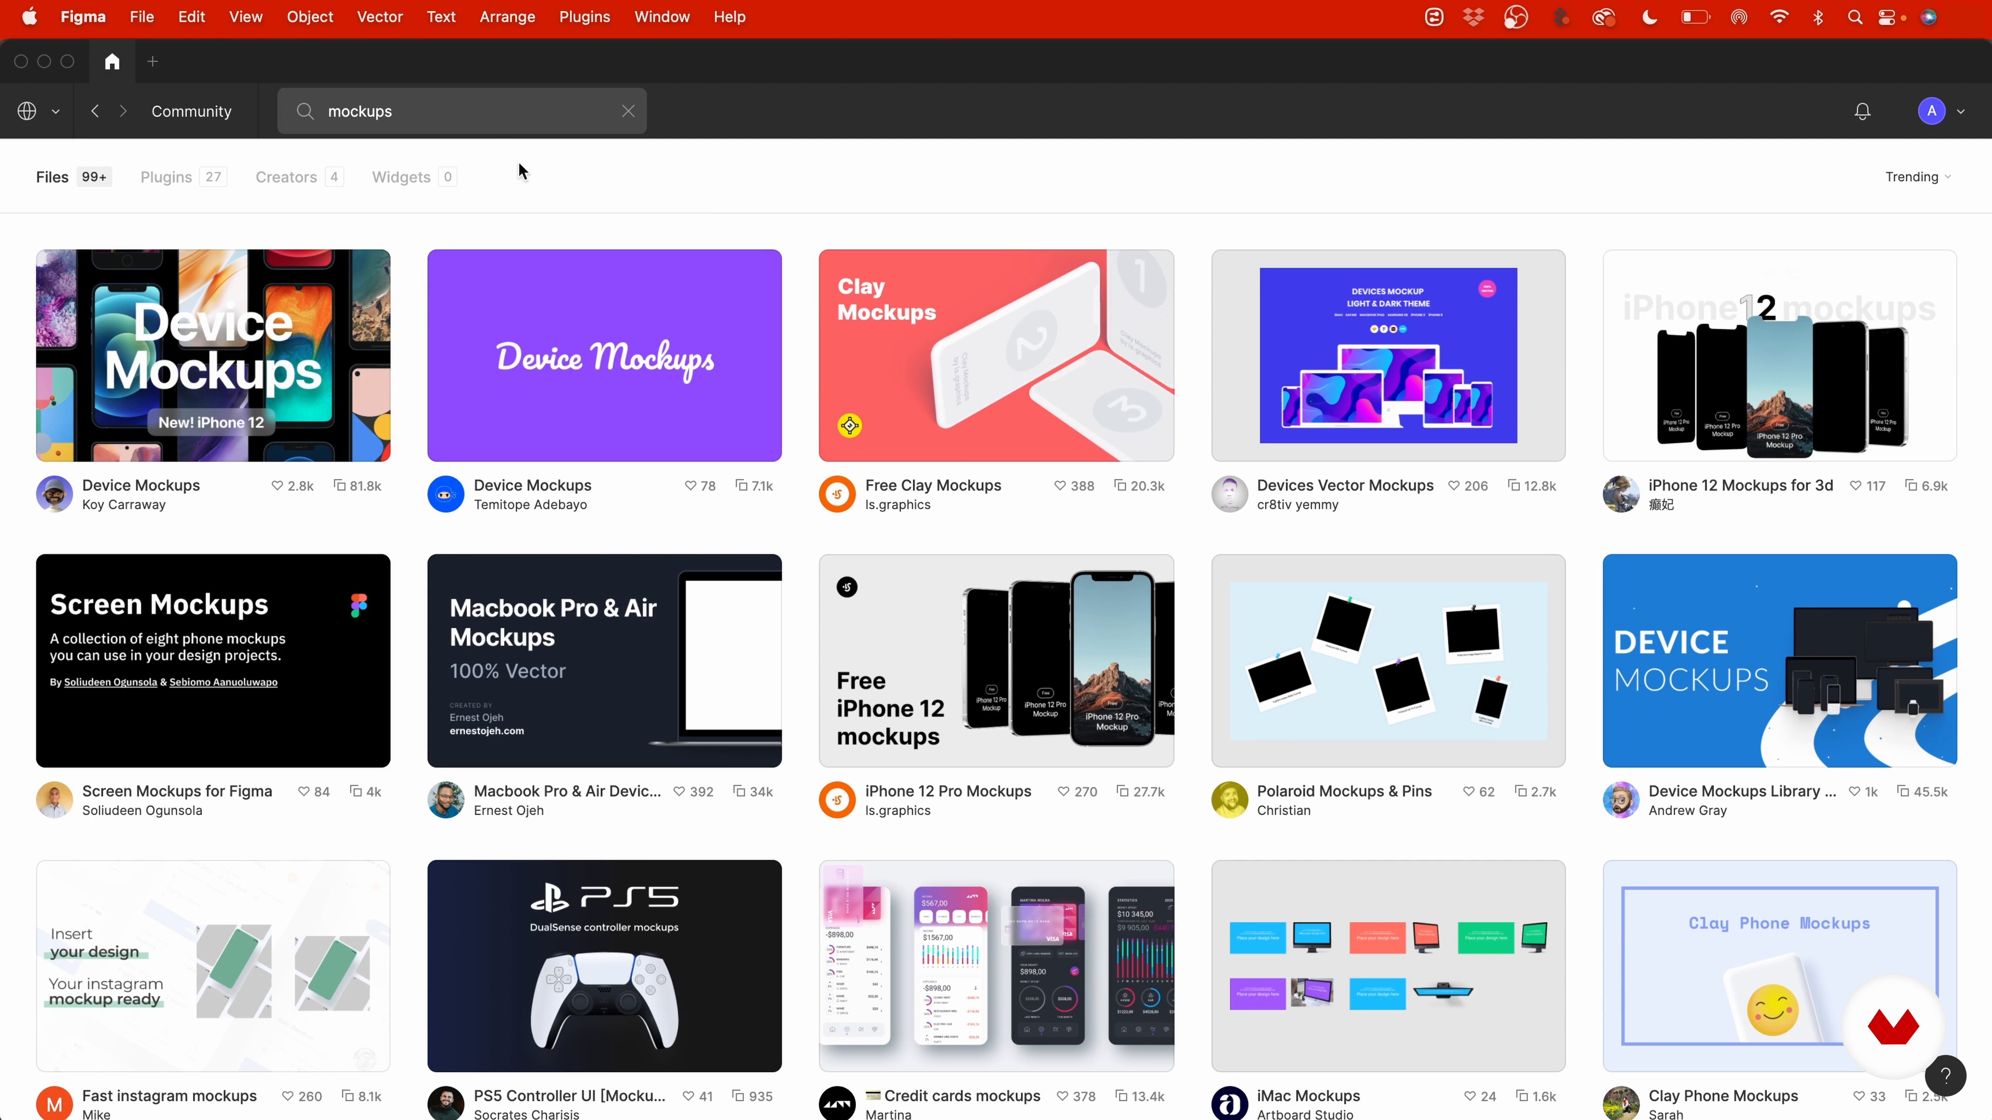Open the Macbook Pro & Air thumbnail
1992x1120 pixels.
coord(604,661)
